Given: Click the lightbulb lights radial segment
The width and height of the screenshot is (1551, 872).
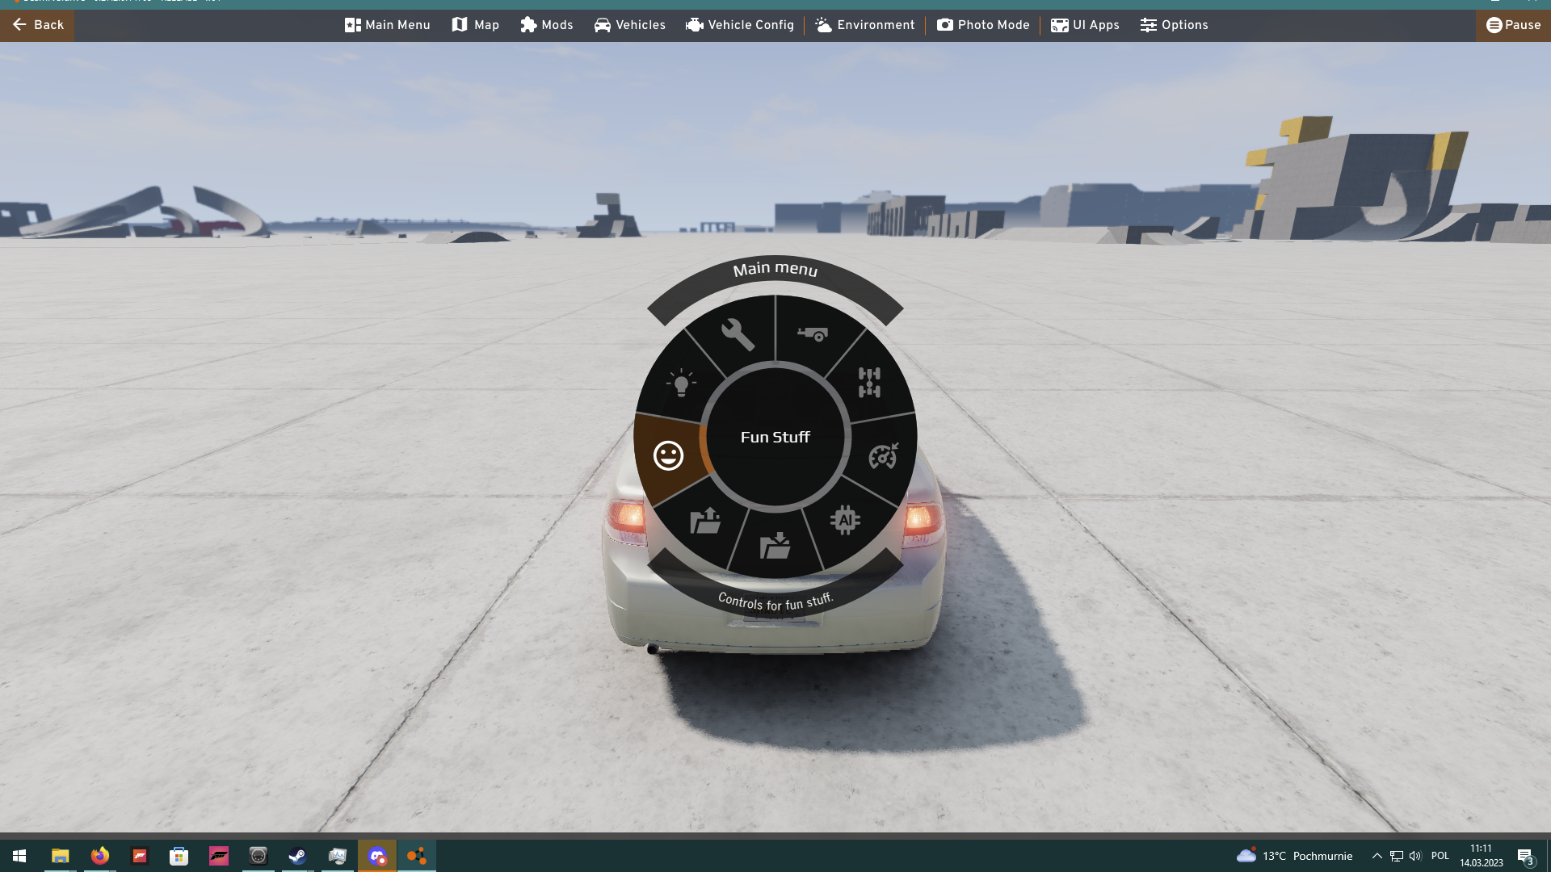Looking at the screenshot, I should [681, 383].
